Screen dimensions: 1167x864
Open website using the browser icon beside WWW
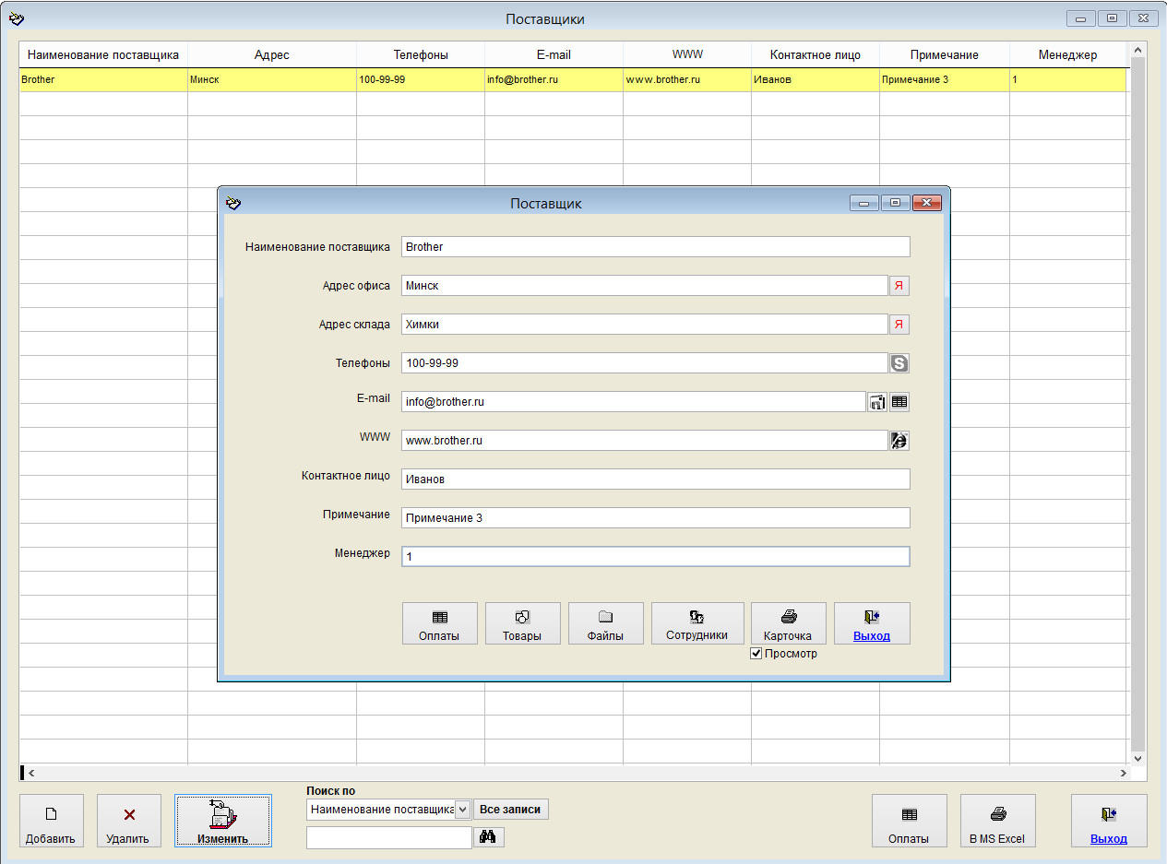[899, 441]
